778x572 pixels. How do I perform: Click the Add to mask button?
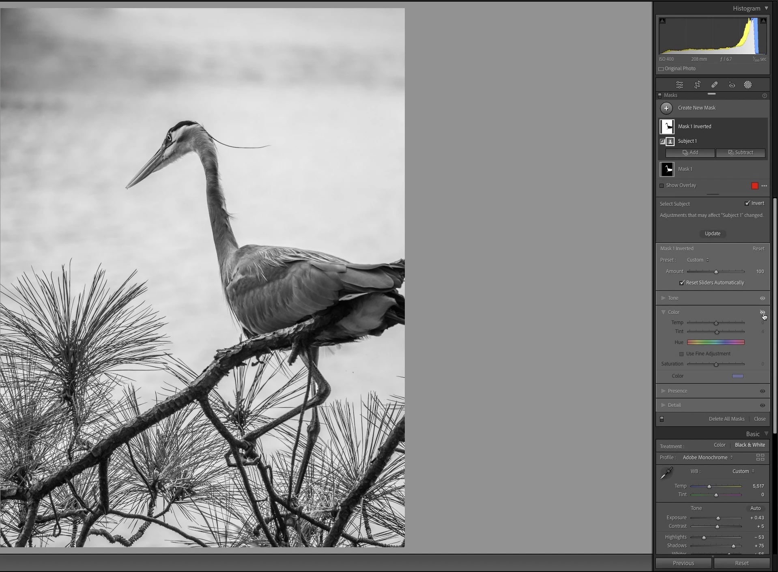pyautogui.click(x=690, y=153)
